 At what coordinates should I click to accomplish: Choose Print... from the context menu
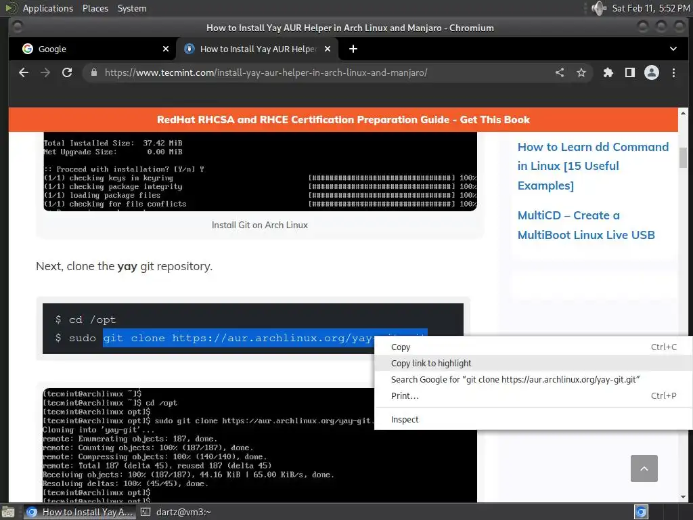[533, 395]
